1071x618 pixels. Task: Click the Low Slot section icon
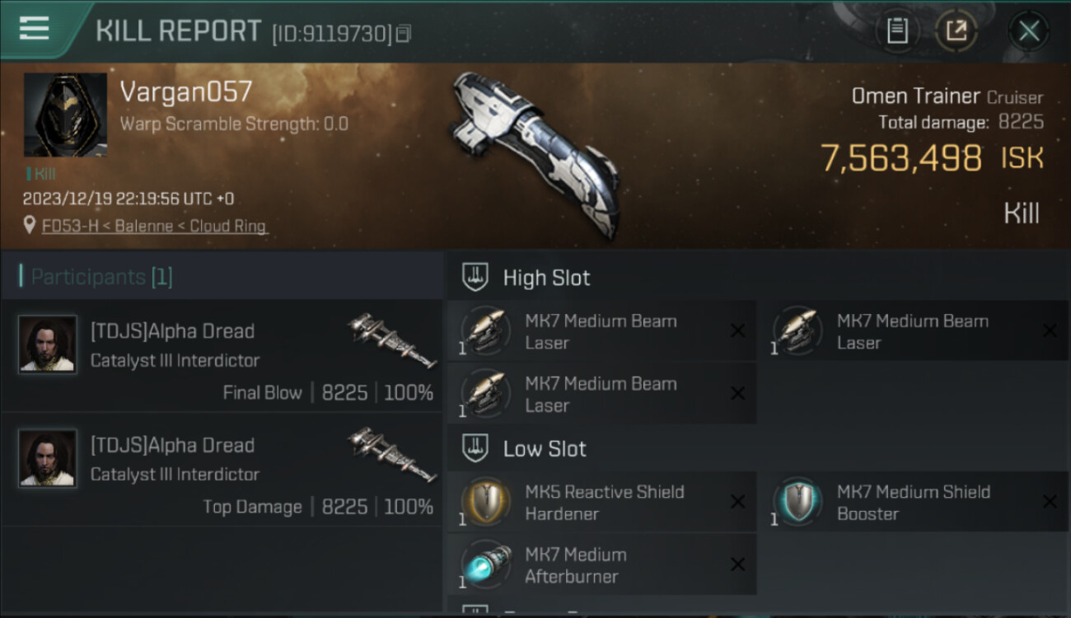(475, 448)
